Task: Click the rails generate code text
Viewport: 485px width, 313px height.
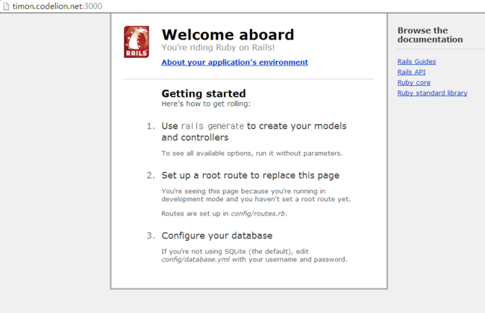Action: click(x=213, y=126)
